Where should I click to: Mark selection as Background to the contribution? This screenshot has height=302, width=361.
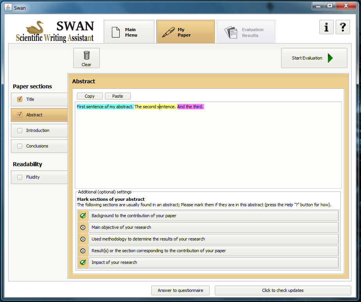(213, 216)
